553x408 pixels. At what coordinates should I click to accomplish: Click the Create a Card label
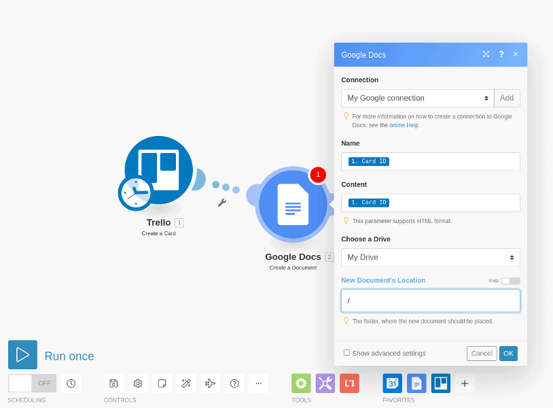click(x=159, y=233)
